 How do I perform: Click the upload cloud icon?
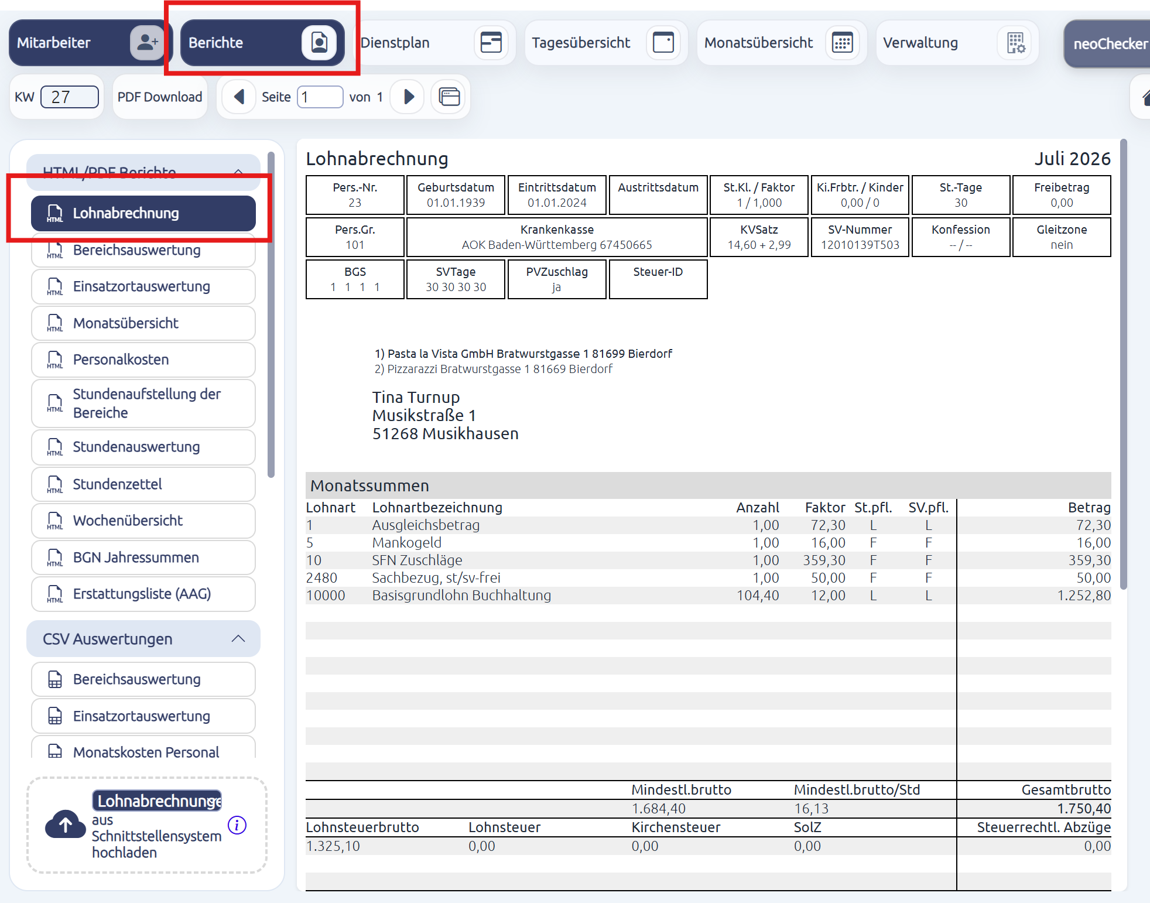tap(66, 825)
